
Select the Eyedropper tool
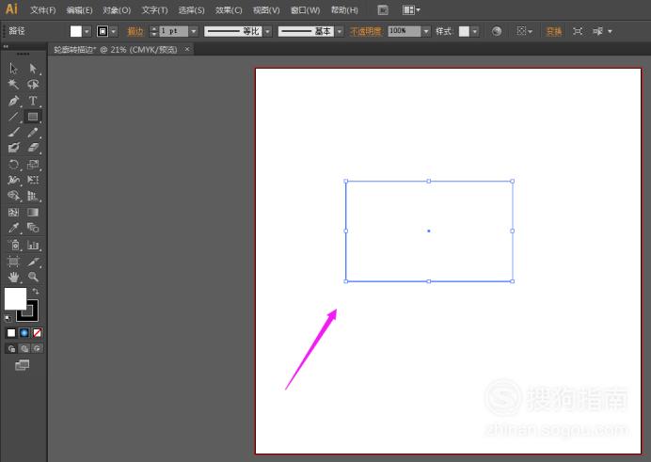tap(14, 228)
